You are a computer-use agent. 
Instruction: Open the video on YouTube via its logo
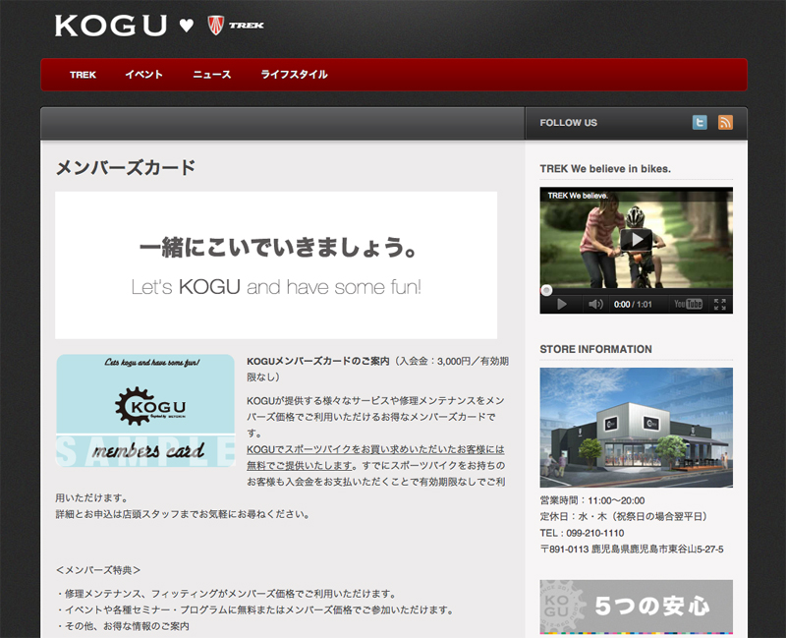689,304
